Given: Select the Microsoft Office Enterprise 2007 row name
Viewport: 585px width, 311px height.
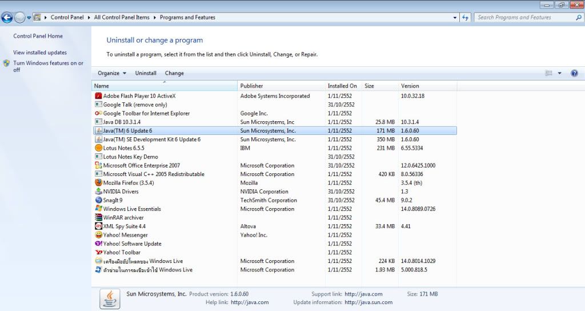Looking at the screenshot, I should click(142, 165).
